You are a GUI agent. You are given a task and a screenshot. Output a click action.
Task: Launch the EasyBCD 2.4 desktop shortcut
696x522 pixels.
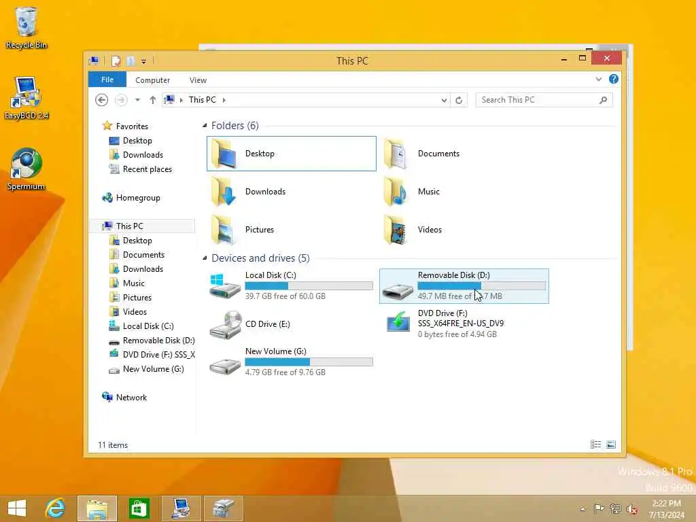tap(27, 98)
